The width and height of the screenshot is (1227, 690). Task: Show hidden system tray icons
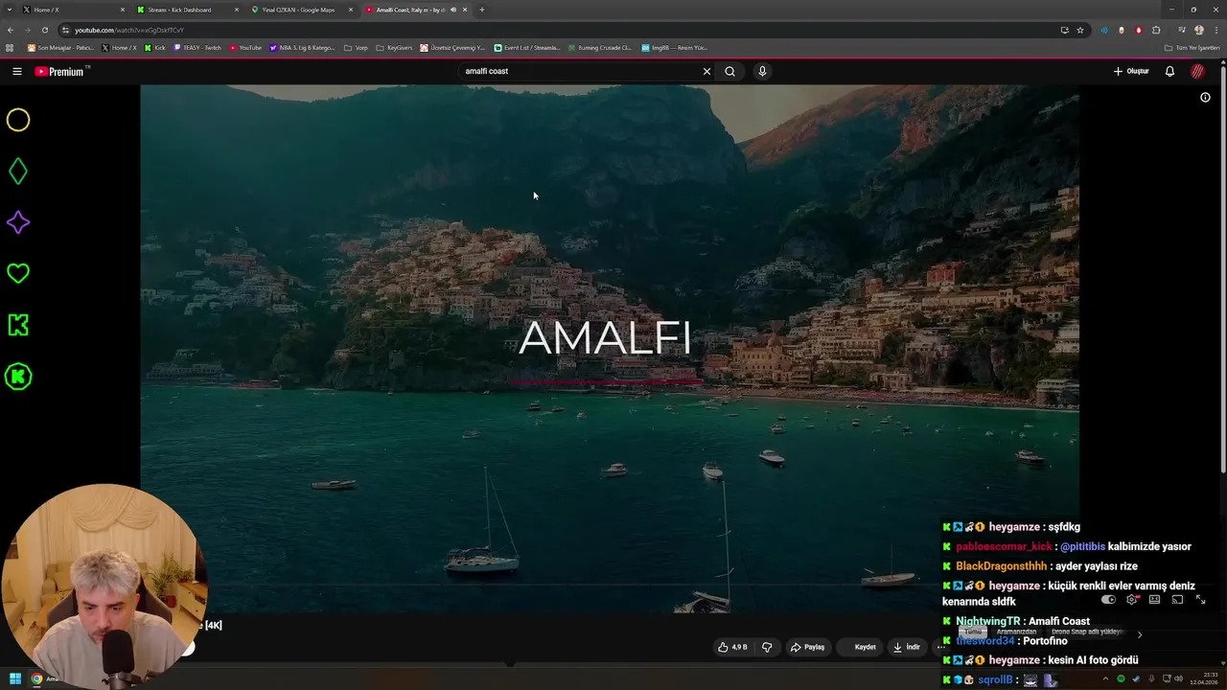tap(1105, 678)
